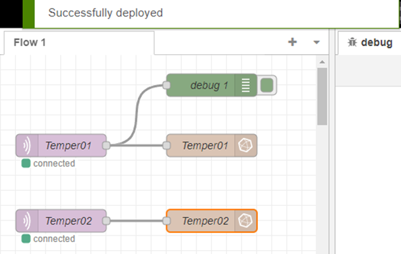
Task: Click the Temper02 MQTT node output port
Action: tap(106, 220)
